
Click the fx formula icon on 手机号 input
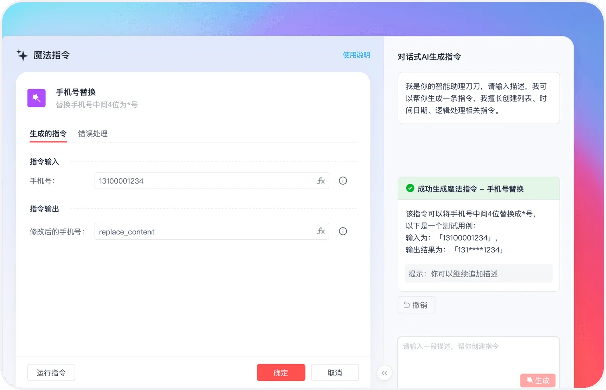(x=321, y=181)
